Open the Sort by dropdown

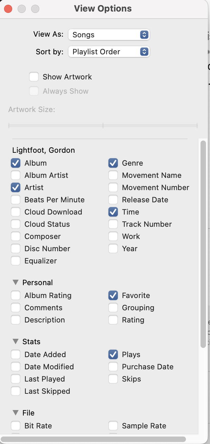tap(109, 52)
